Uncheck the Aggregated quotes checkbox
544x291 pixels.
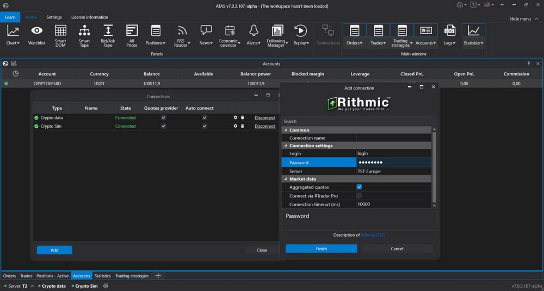[x=359, y=187]
